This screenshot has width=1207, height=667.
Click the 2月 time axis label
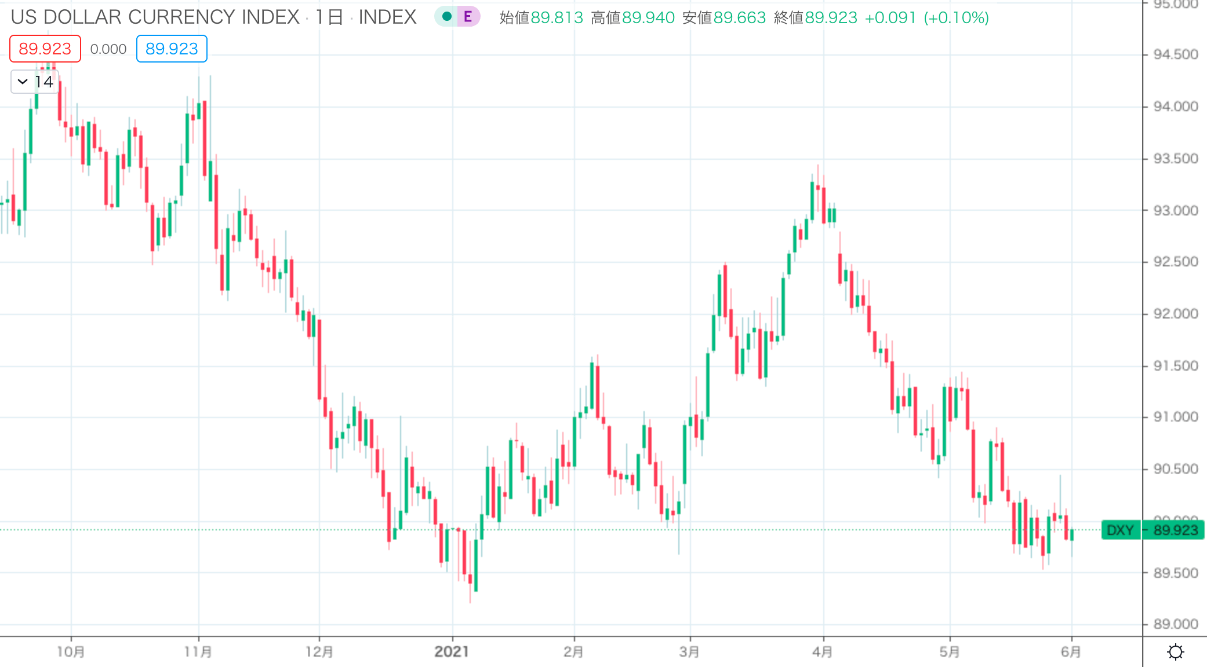tap(573, 652)
